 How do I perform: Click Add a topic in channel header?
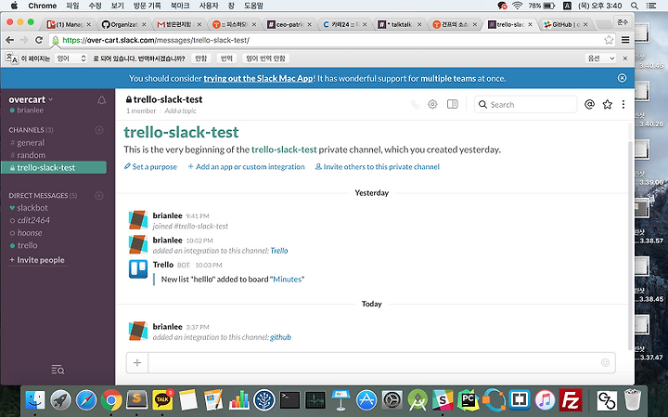180,111
